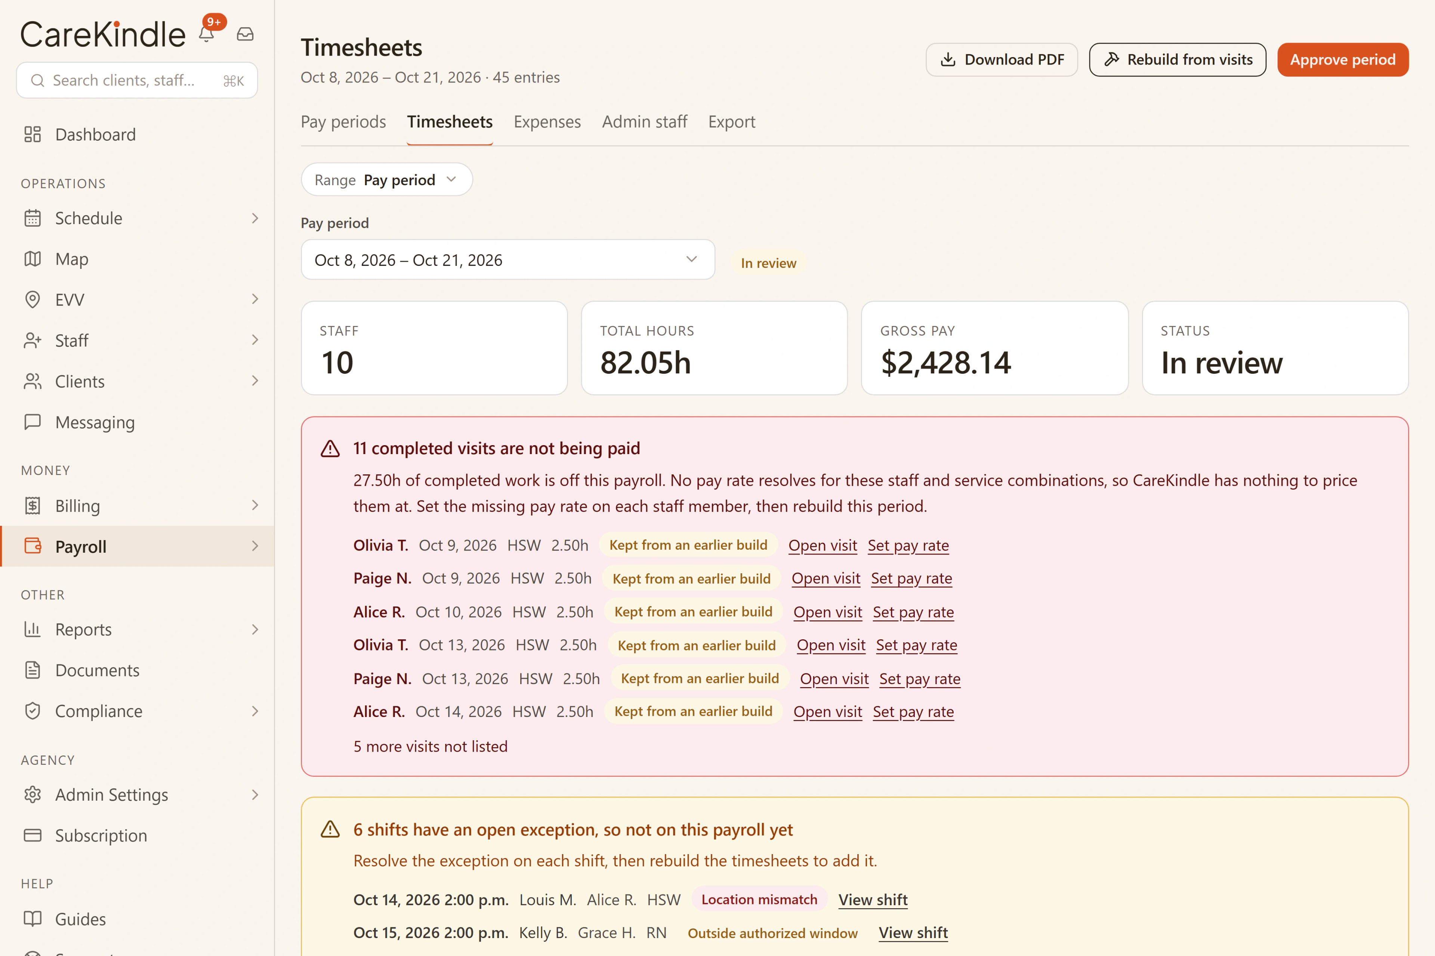Open Dashboard in the sidebar
Image resolution: width=1435 pixels, height=956 pixels.
click(137, 134)
